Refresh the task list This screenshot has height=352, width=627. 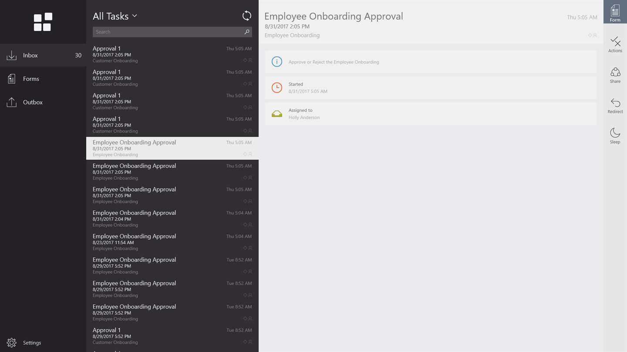tap(247, 16)
